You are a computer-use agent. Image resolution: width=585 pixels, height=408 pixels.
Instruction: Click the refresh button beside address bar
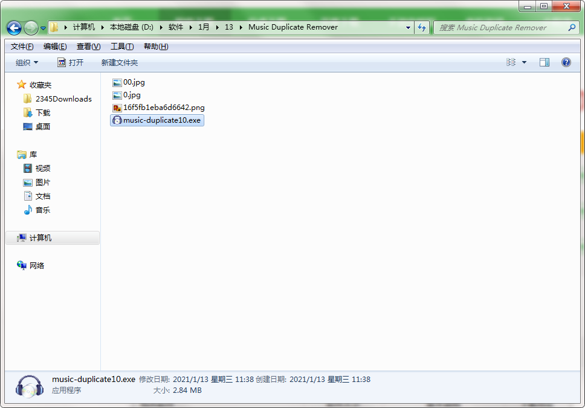(x=422, y=28)
